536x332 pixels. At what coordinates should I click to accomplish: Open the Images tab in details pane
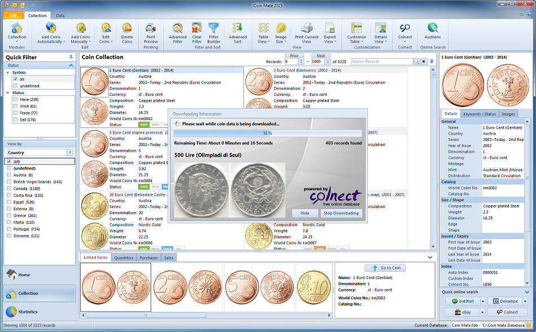pyautogui.click(x=508, y=114)
